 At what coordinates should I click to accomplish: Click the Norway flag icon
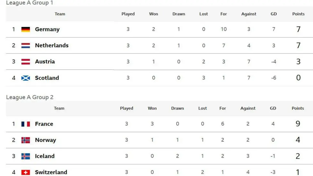point(26,140)
